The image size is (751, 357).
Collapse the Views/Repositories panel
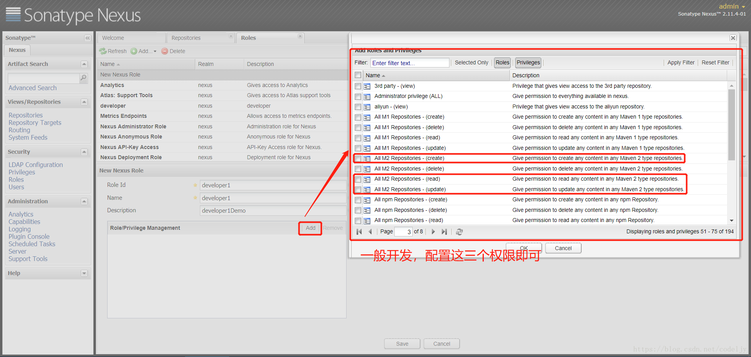pyautogui.click(x=84, y=102)
